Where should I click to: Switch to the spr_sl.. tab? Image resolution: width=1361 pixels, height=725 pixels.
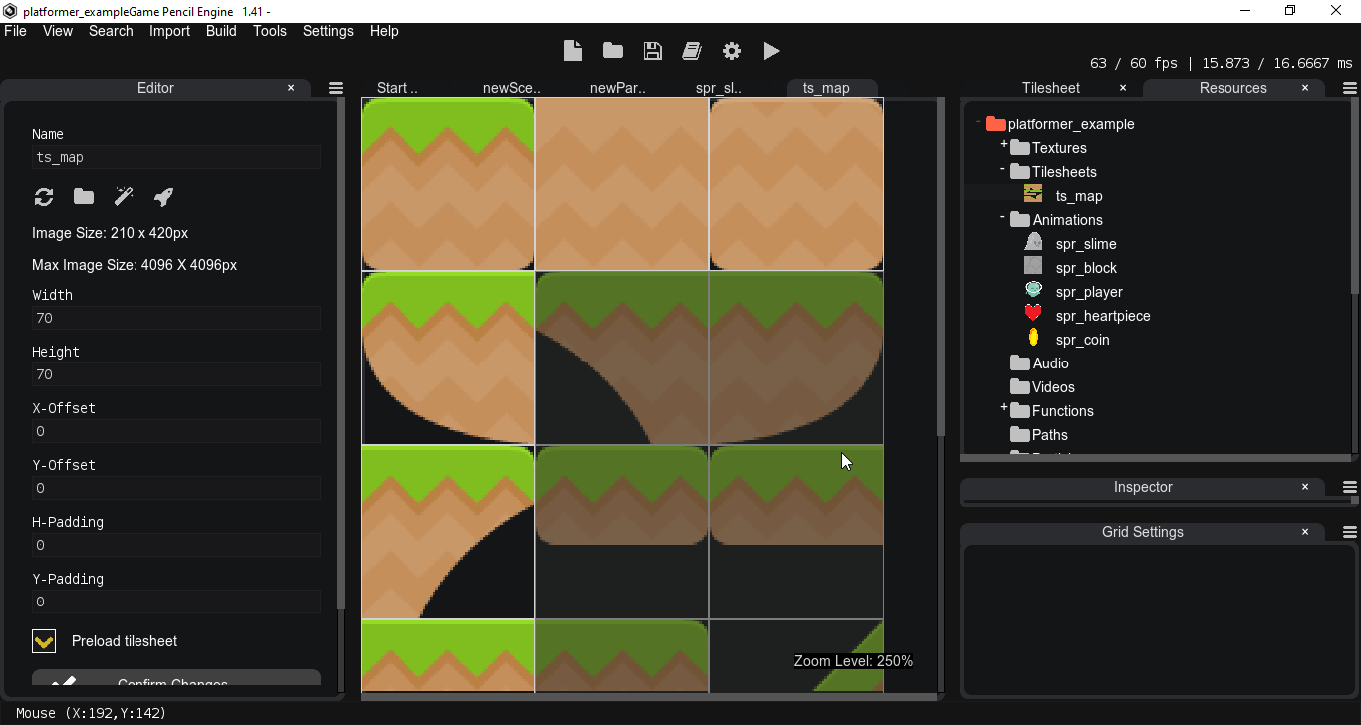[719, 88]
